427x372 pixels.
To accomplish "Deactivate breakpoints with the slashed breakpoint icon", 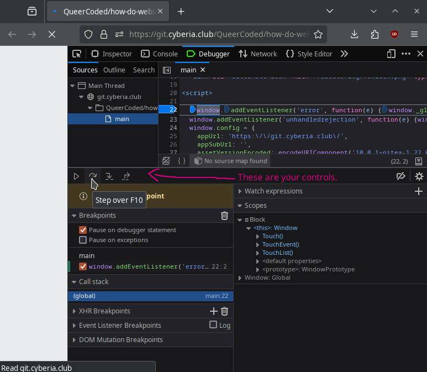I will (x=401, y=176).
